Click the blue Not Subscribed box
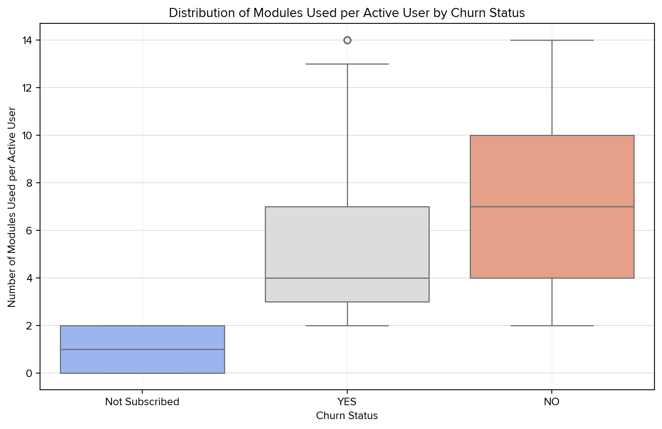This screenshot has height=429, width=662. point(142,361)
